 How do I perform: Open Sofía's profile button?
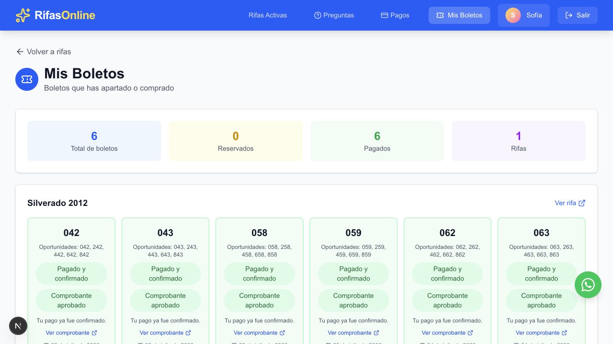click(x=523, y=15)
